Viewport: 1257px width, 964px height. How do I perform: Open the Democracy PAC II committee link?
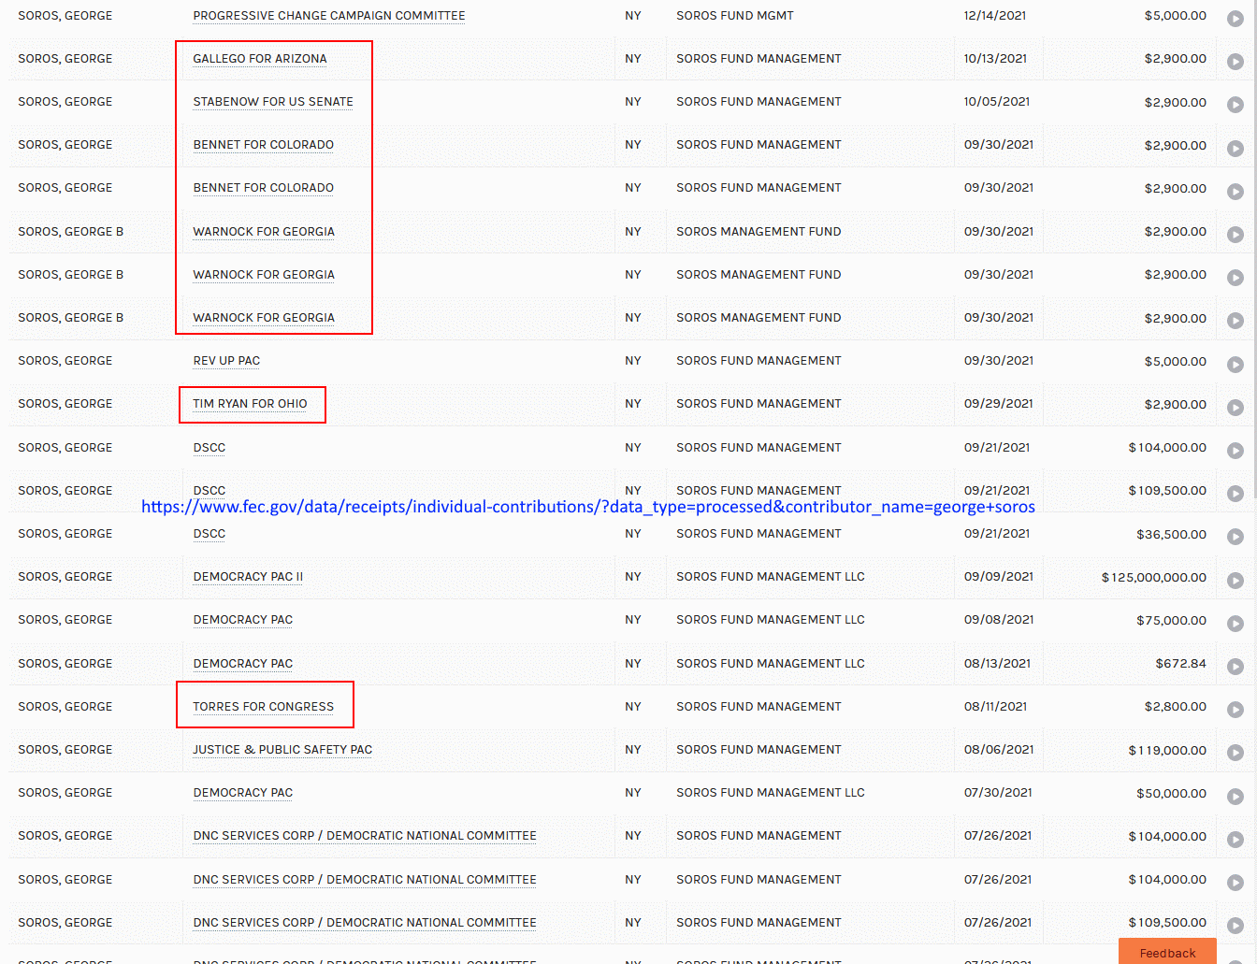click(x=248, y=577)
